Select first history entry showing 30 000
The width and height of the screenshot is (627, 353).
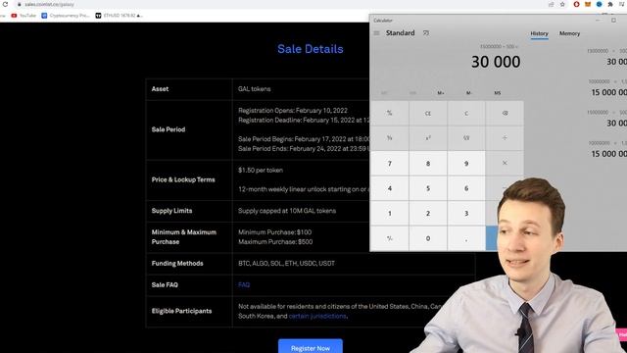click(x=607, y=57)
